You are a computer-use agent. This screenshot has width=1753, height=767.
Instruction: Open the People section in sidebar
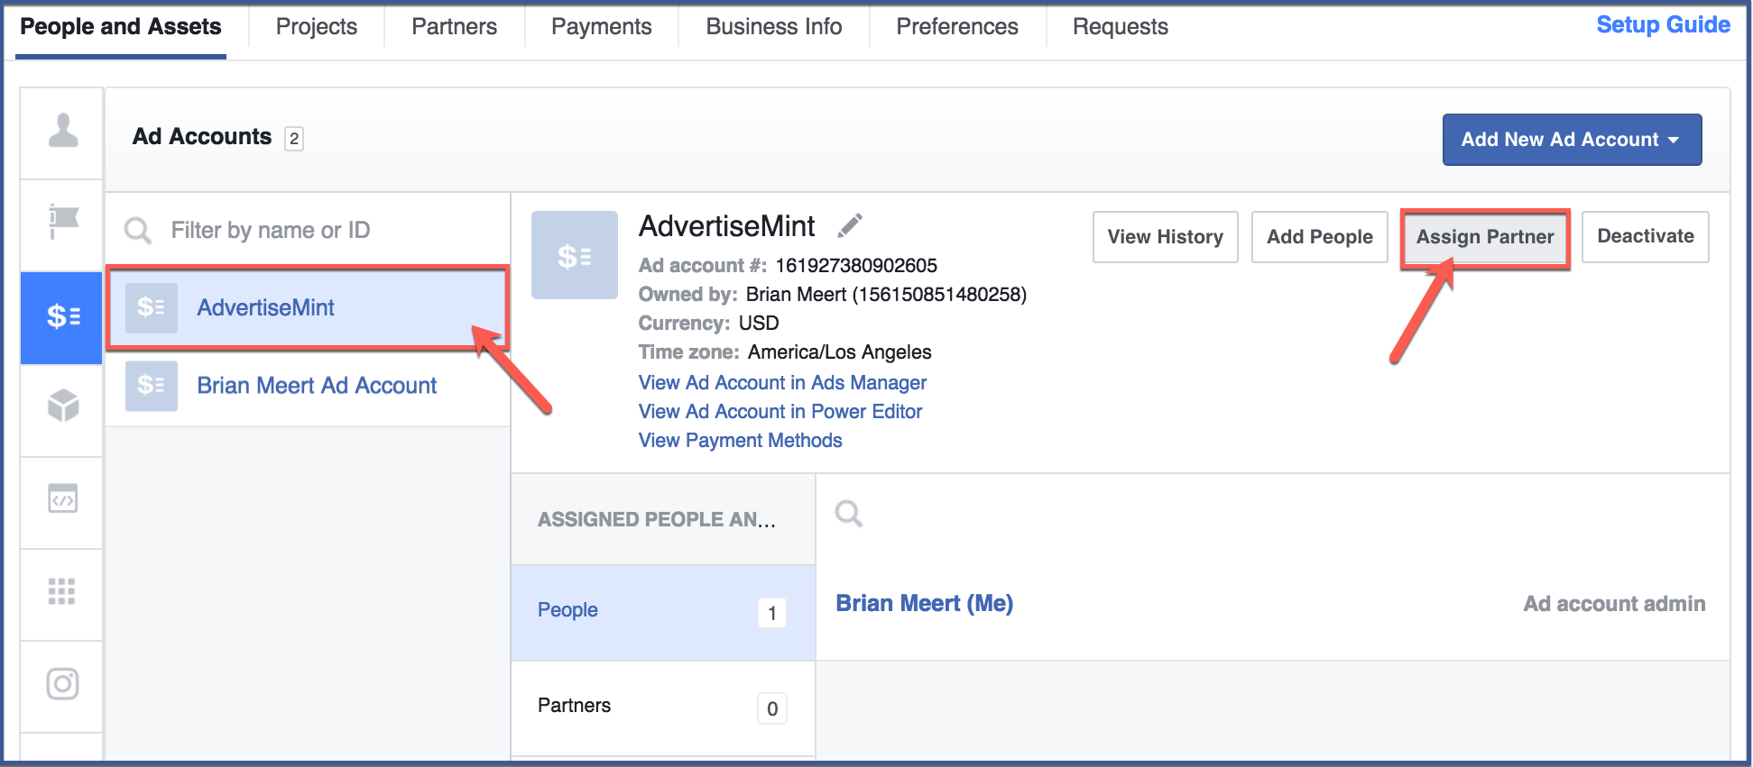tap(62, 132)
